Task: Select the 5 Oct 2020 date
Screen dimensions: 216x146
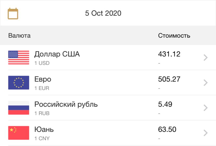Action: click(103, 13)
